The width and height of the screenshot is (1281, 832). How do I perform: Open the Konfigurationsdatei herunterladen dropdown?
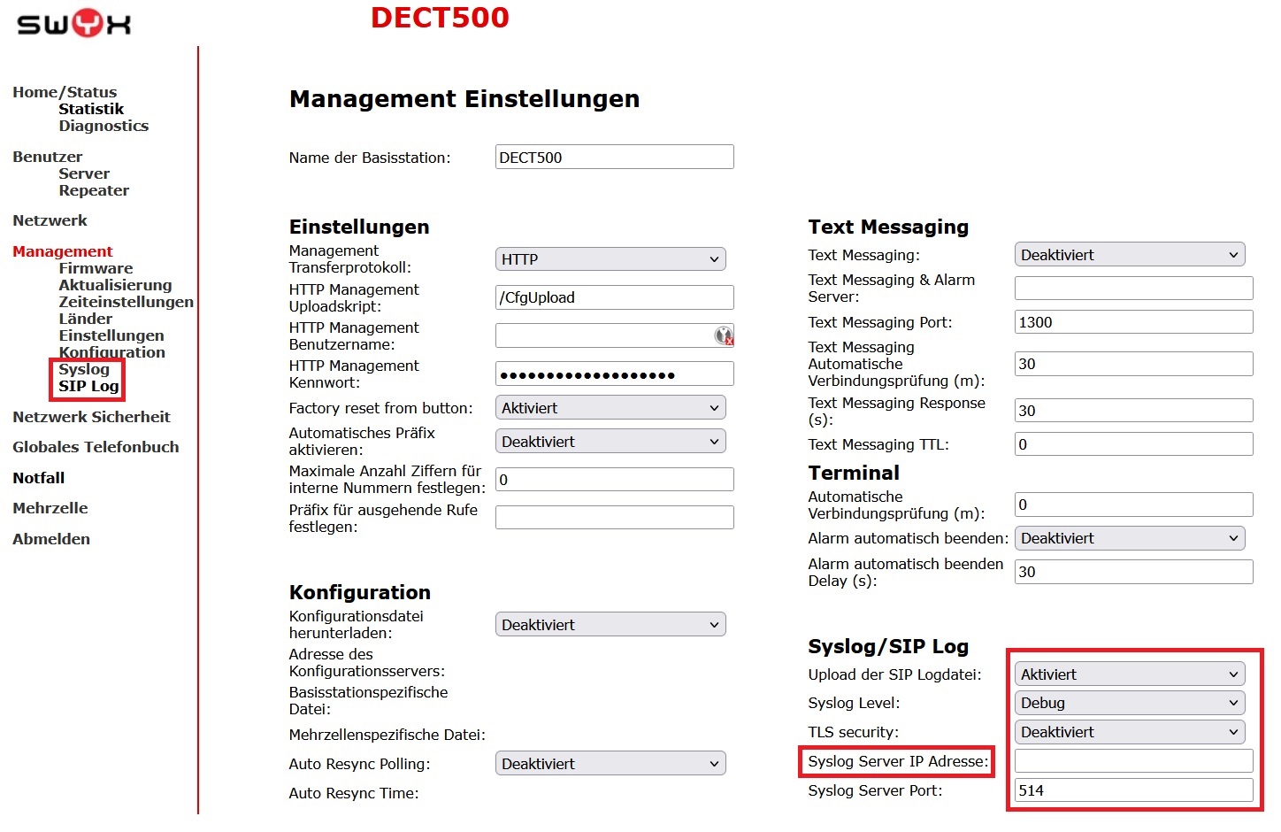pos(609,624)
